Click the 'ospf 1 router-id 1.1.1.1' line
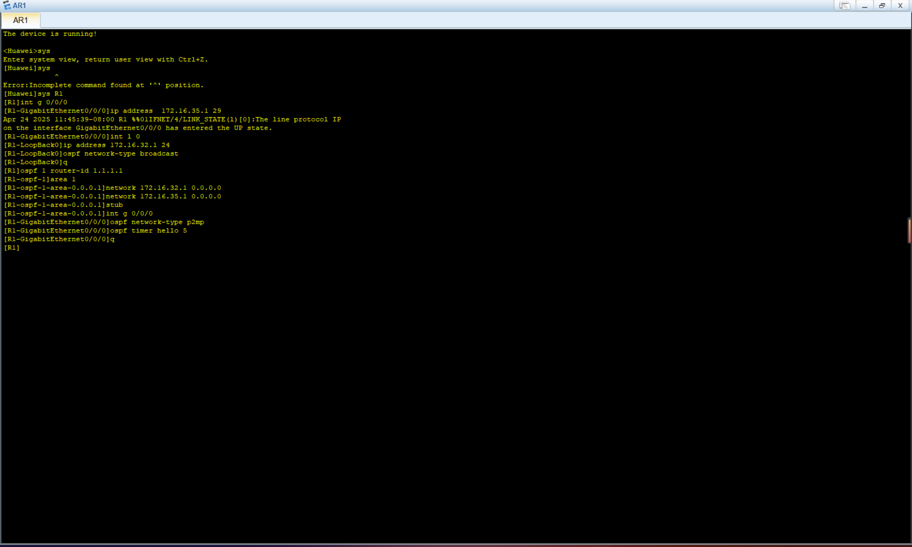912x547 pixels. click(x=63, y=171)
